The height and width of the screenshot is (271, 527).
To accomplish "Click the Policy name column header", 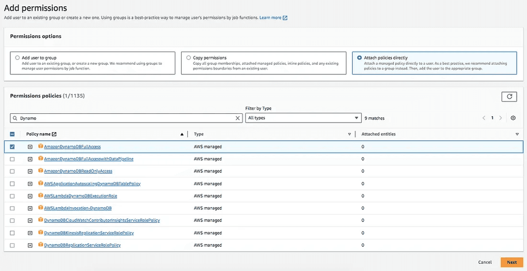I will pos(39,134).
